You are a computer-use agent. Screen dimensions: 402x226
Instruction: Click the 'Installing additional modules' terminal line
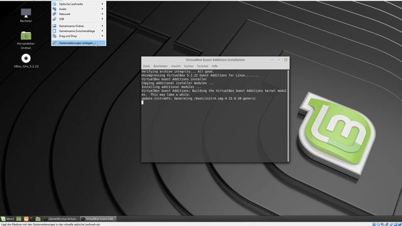pyautogui.click(x=171, y=87)
